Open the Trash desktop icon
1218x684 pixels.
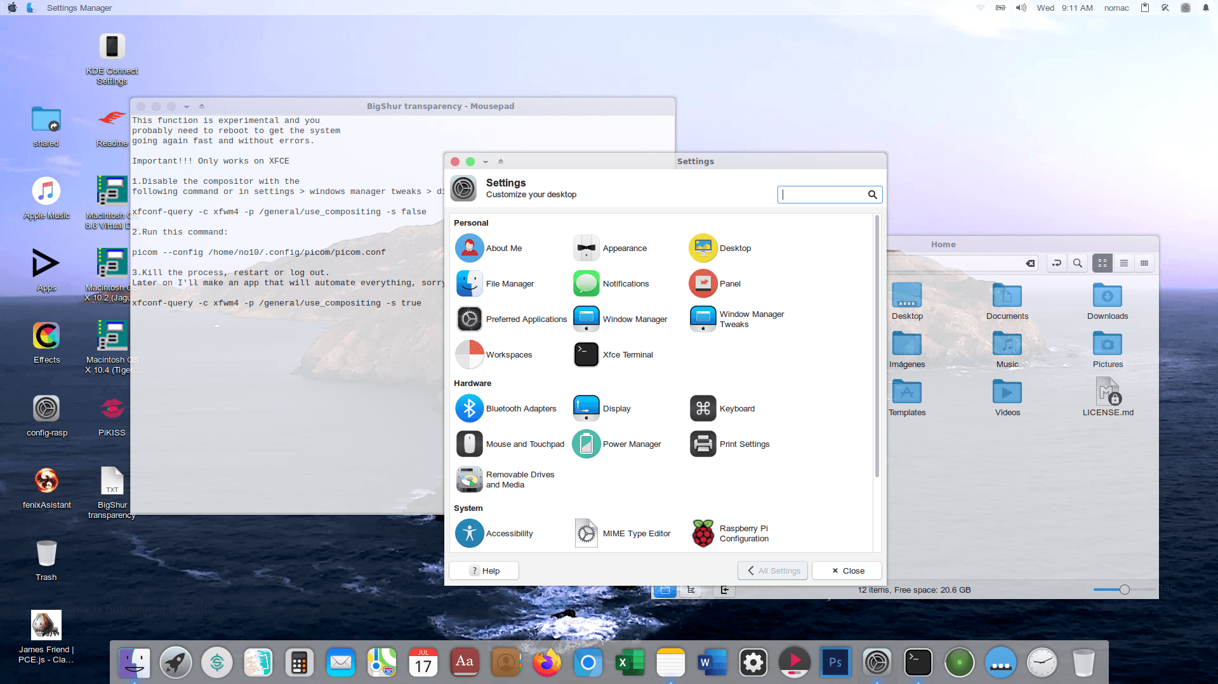[46, 560]
